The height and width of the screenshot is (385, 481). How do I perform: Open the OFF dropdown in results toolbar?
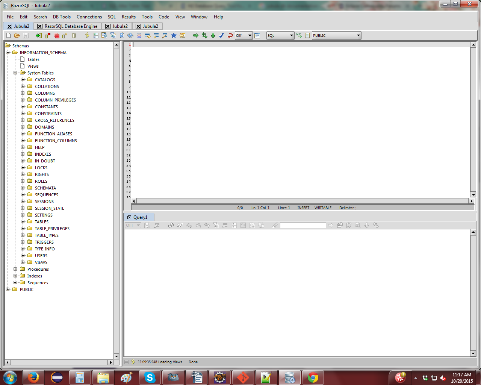coord(133,225)
